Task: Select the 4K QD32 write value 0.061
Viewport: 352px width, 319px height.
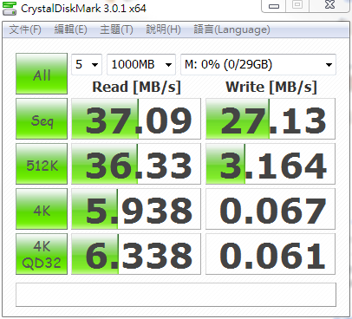Action: (271, 254)
